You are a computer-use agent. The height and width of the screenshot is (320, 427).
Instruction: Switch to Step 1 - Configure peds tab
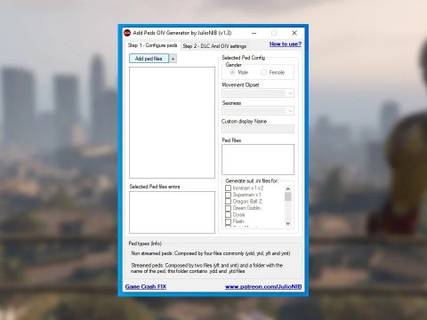[x=152, y=45]
